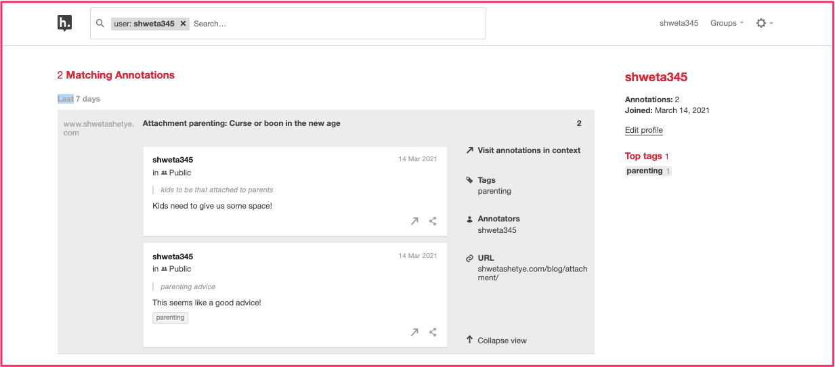Image resolution: width=835 pixels, height=367 pixels.
Task: Open second annotation in context arrow icon
Action: 414,332
